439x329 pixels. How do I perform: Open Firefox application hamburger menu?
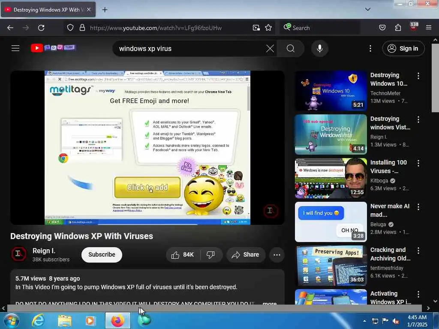429,27
